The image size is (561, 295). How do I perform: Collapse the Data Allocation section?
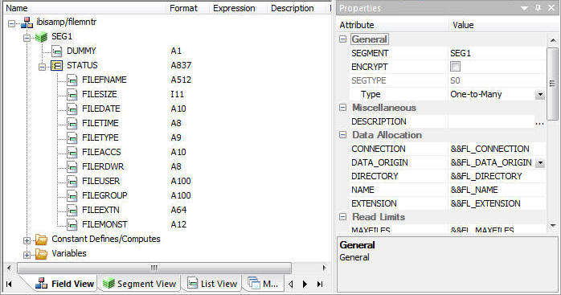[x=342, y=134]
